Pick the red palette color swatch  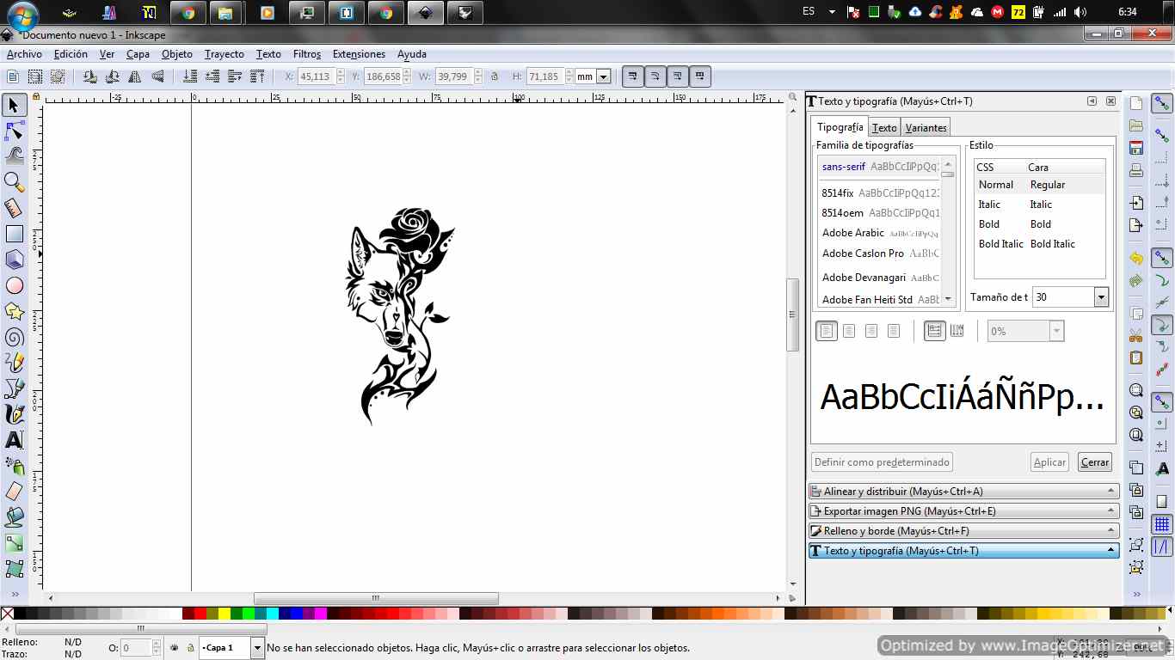(200, 614)
